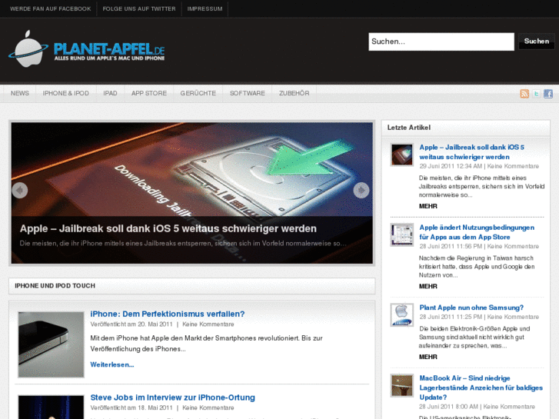Open Plant Apple nun ohne Samsung? link
Screen dimensions: 559x419
click(471, 308)
